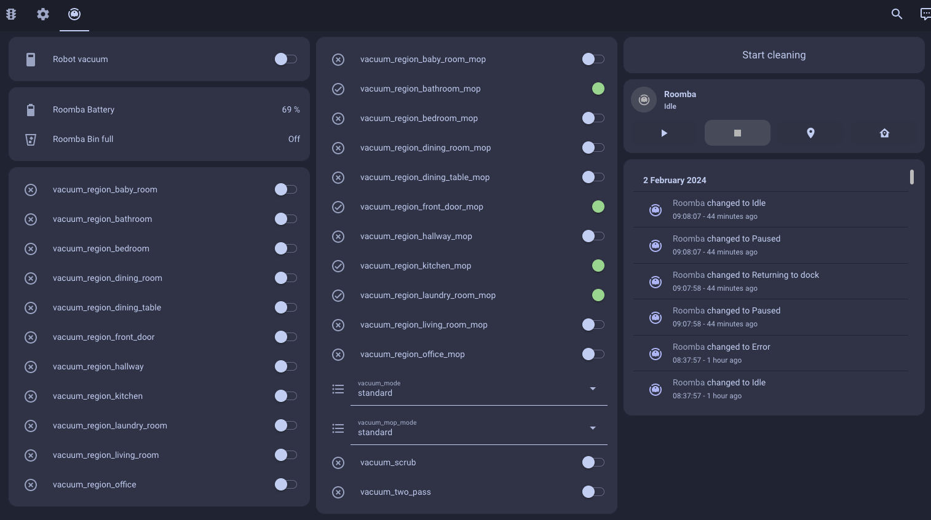Click the vacuum_mode list icon

[x=338, y=389]
